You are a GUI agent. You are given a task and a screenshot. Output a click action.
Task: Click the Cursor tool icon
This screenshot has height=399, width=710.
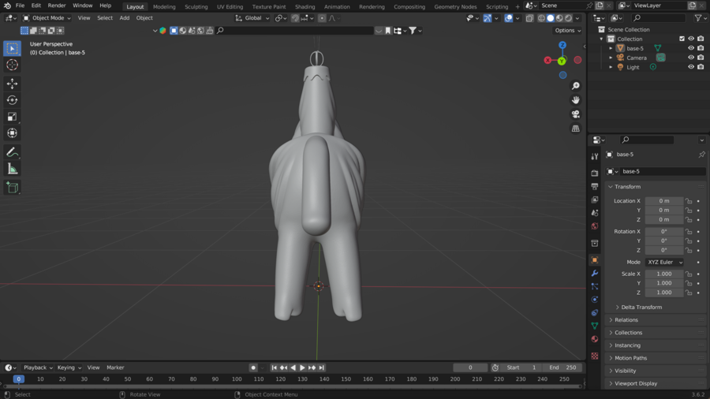click(12, 65)
